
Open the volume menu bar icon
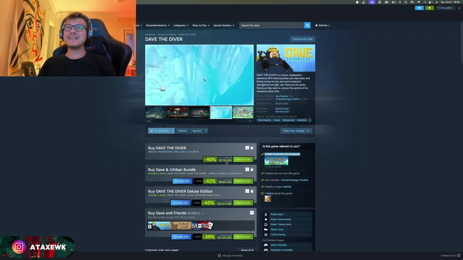click(x=394, y=2)
